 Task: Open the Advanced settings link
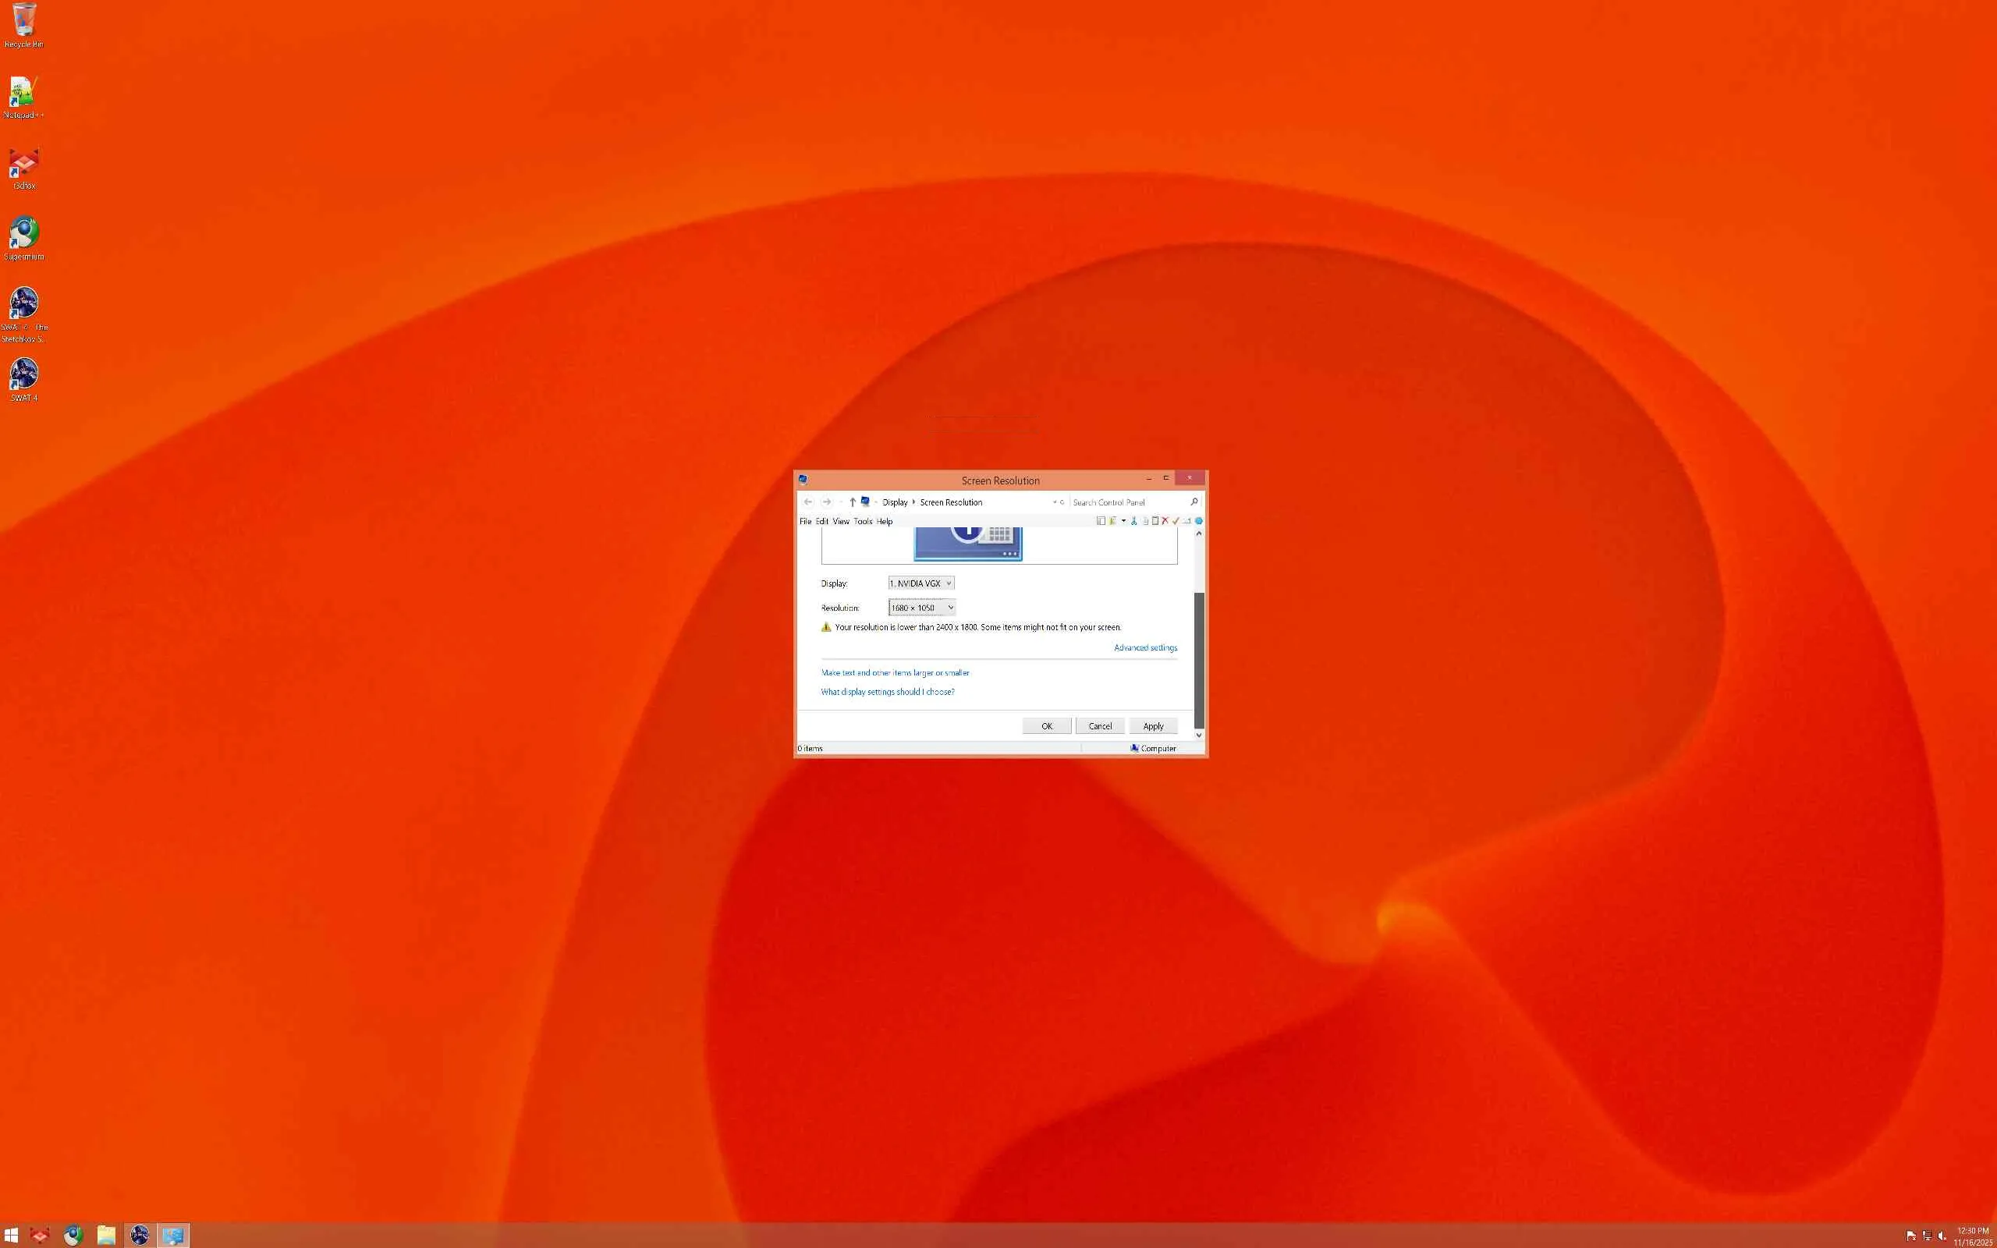click(1145, 648)
